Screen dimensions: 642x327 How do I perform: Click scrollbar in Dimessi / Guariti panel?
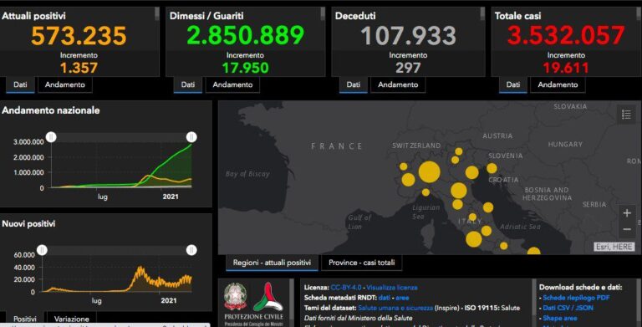(323, 13)
